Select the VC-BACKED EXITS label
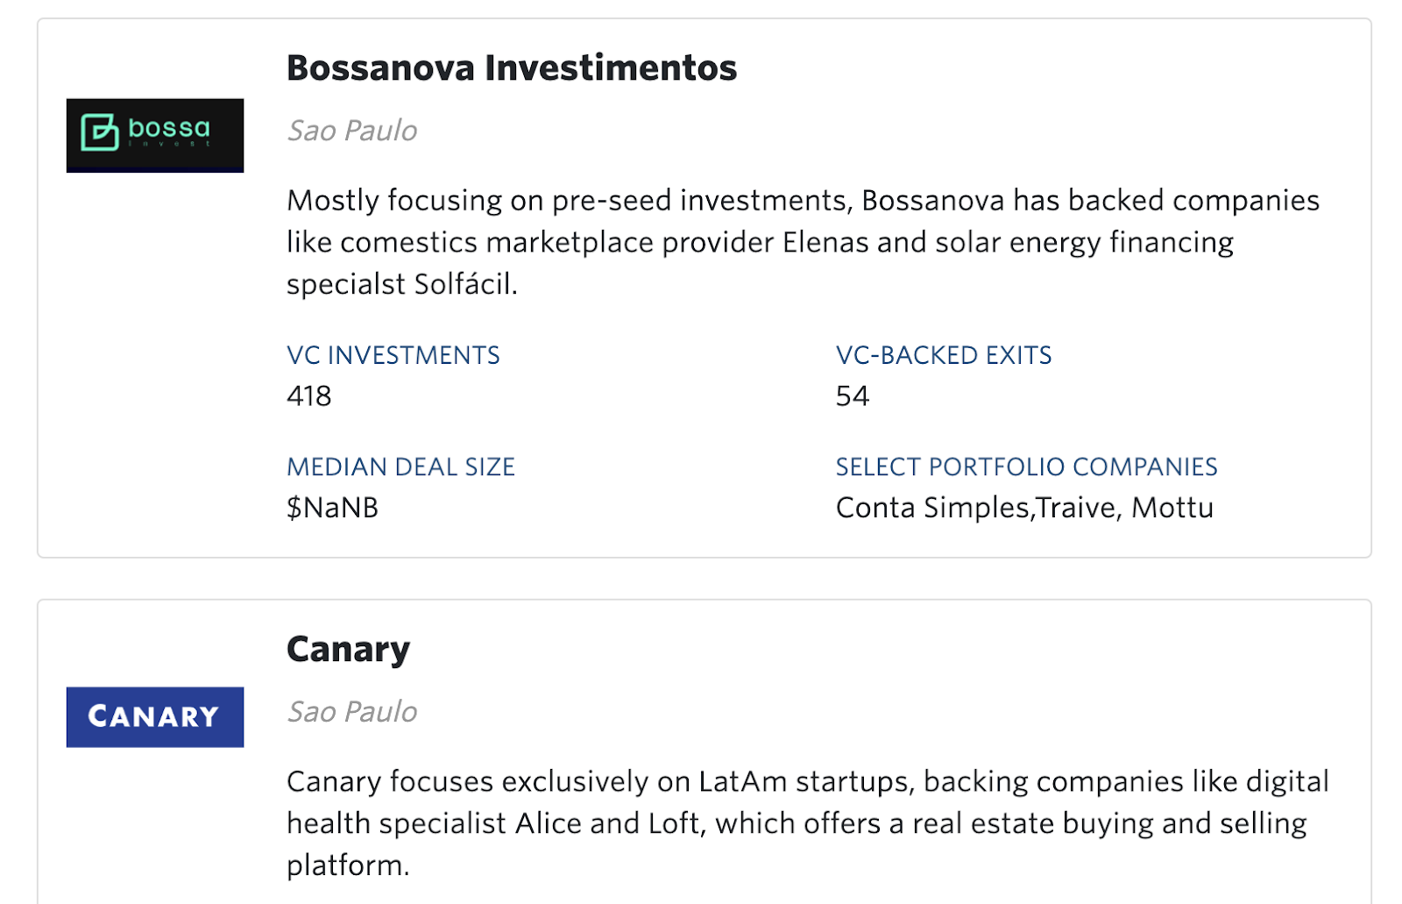The height and width of the screenshot is (904, 1402). (x=944, y=355)
